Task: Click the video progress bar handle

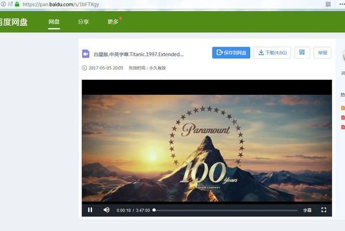Action: tap(154, 210)
